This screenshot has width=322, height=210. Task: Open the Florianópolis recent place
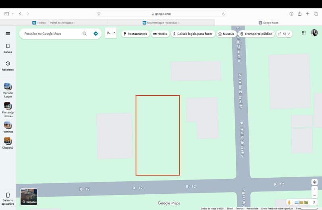click(8, 109)
